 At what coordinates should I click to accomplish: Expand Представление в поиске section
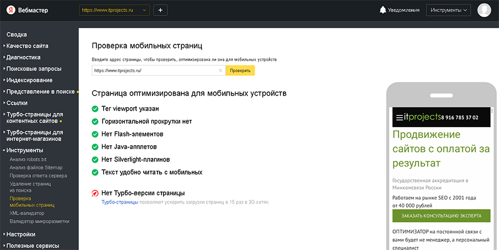(x=40, y=92)
